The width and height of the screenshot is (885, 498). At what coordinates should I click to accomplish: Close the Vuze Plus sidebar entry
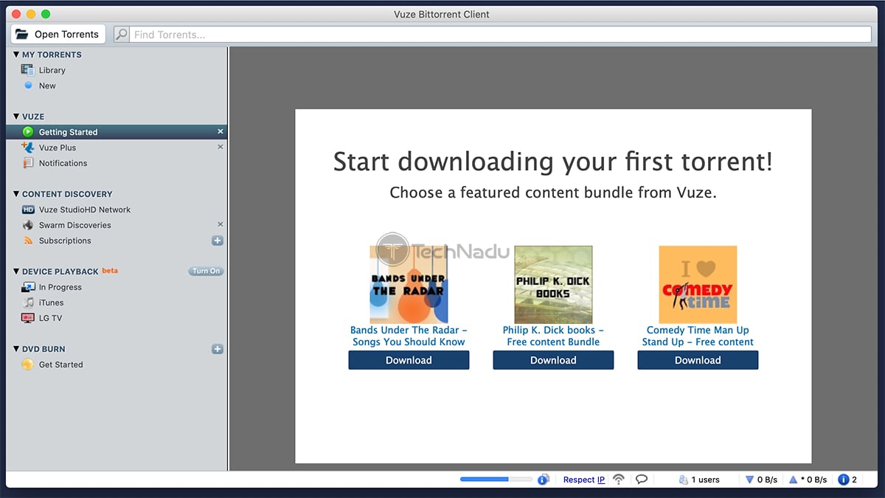pos(220,147)
